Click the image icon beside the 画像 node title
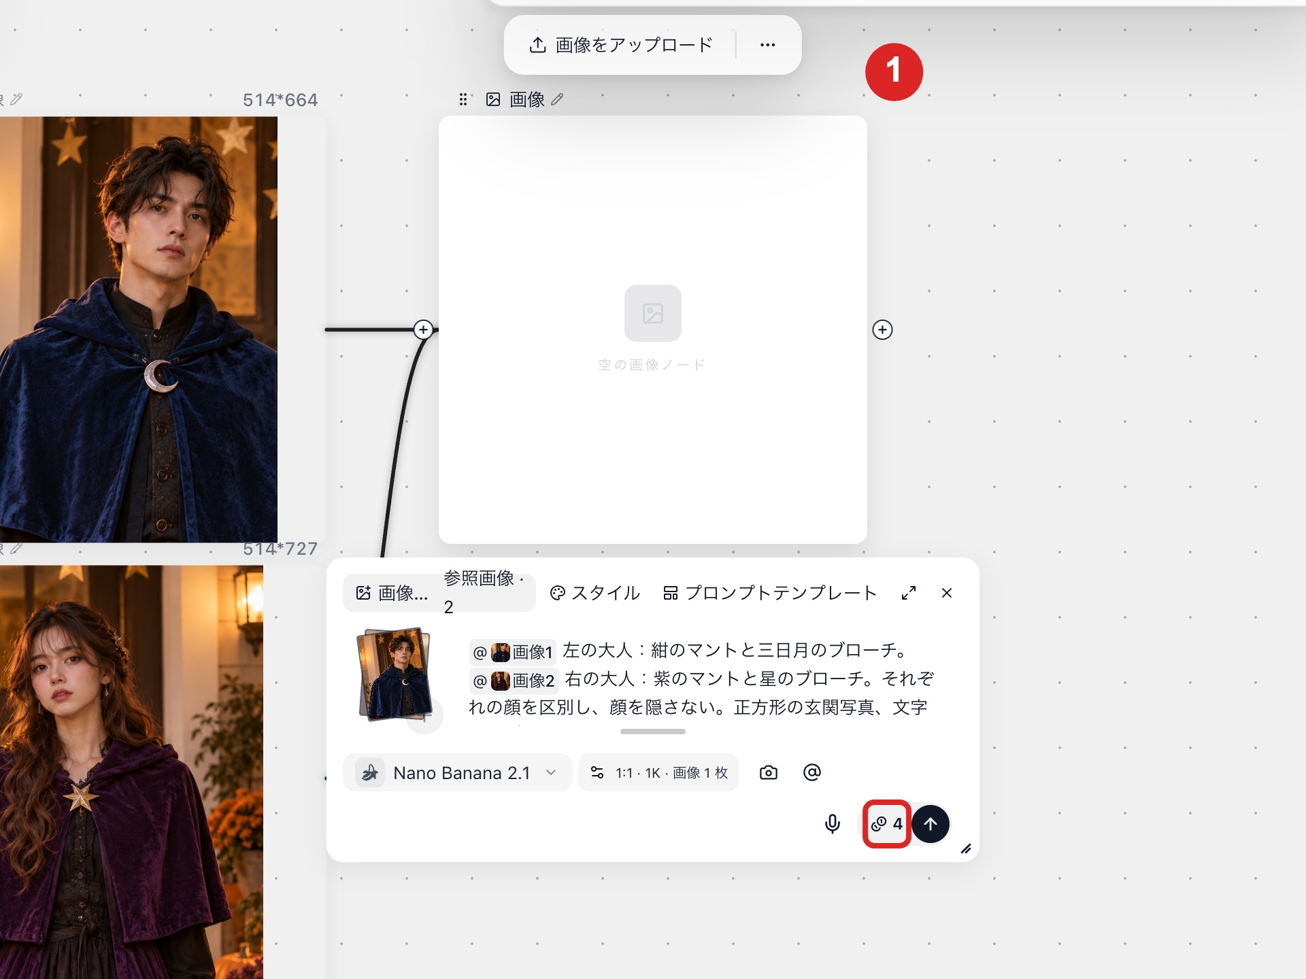Screen dimensions: 1306x979 pyautogui.click(x=493, y=100)
